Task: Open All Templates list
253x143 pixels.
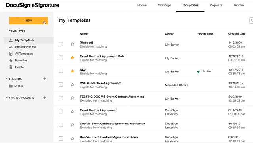Action: click(x=24, y=54)
